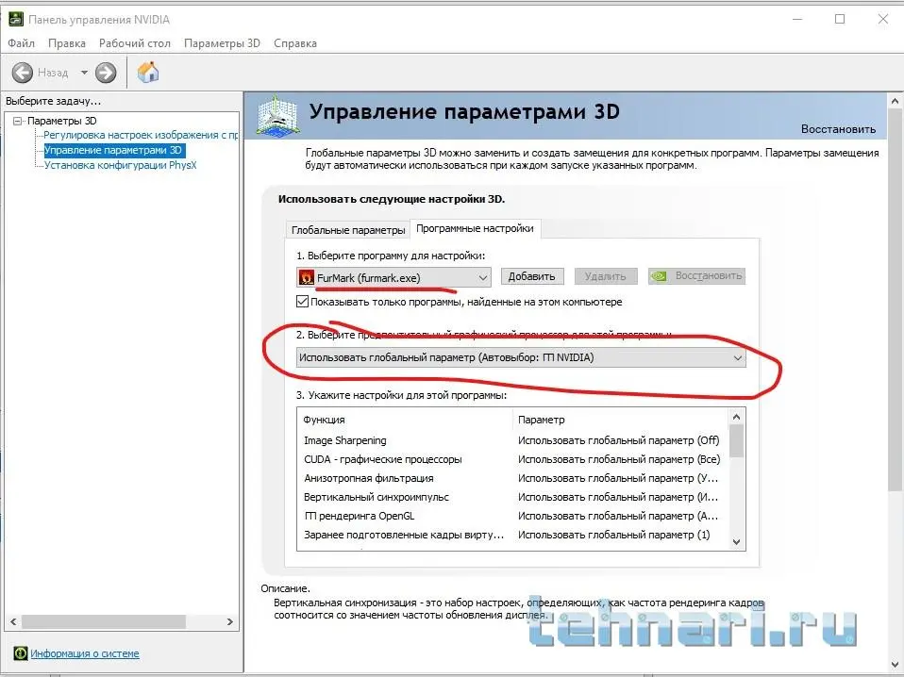The image size is (904, 677).
Task: Maximize the NVIDIA Control Panel window
Action: 840,19
